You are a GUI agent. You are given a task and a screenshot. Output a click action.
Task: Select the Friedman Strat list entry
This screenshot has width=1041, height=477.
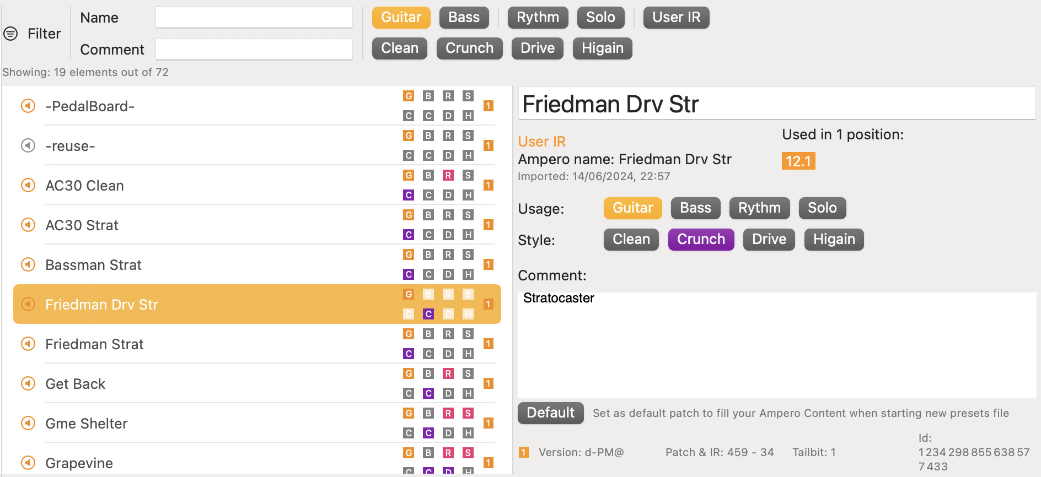tap(94, 344)
